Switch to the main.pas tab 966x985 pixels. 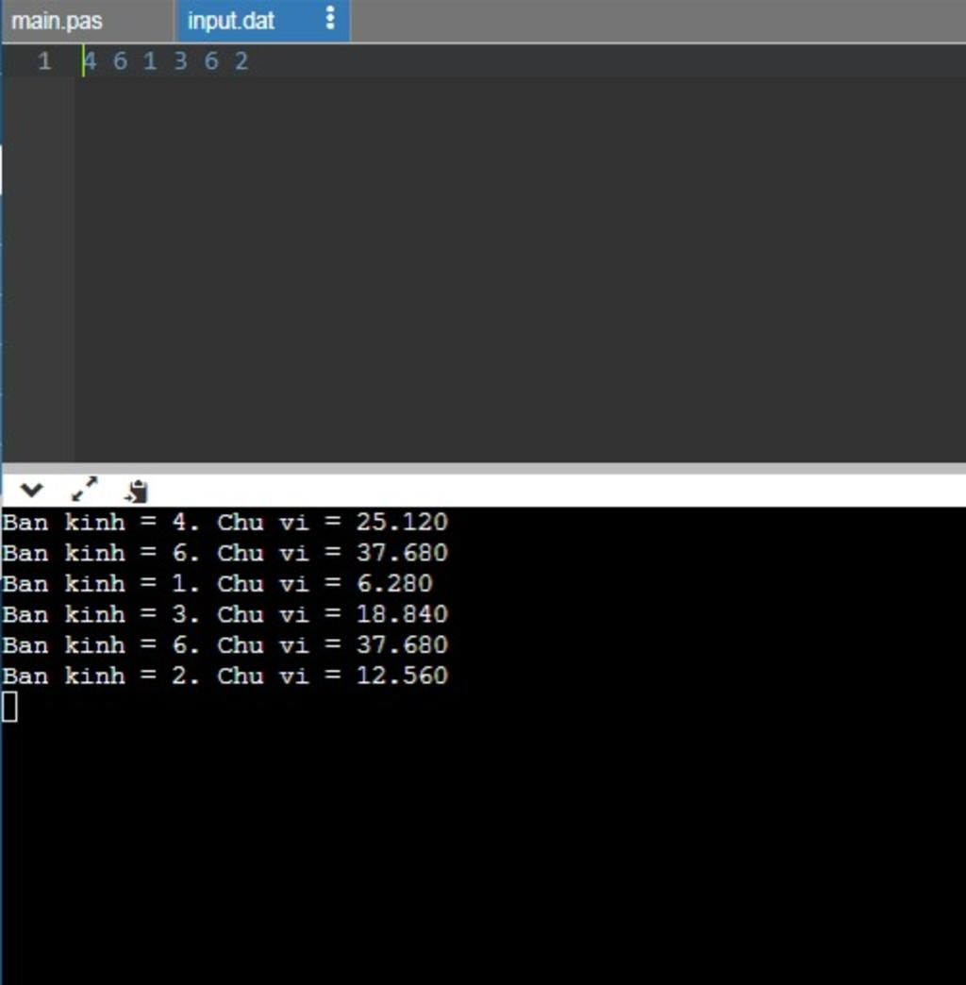pos(57,22)
